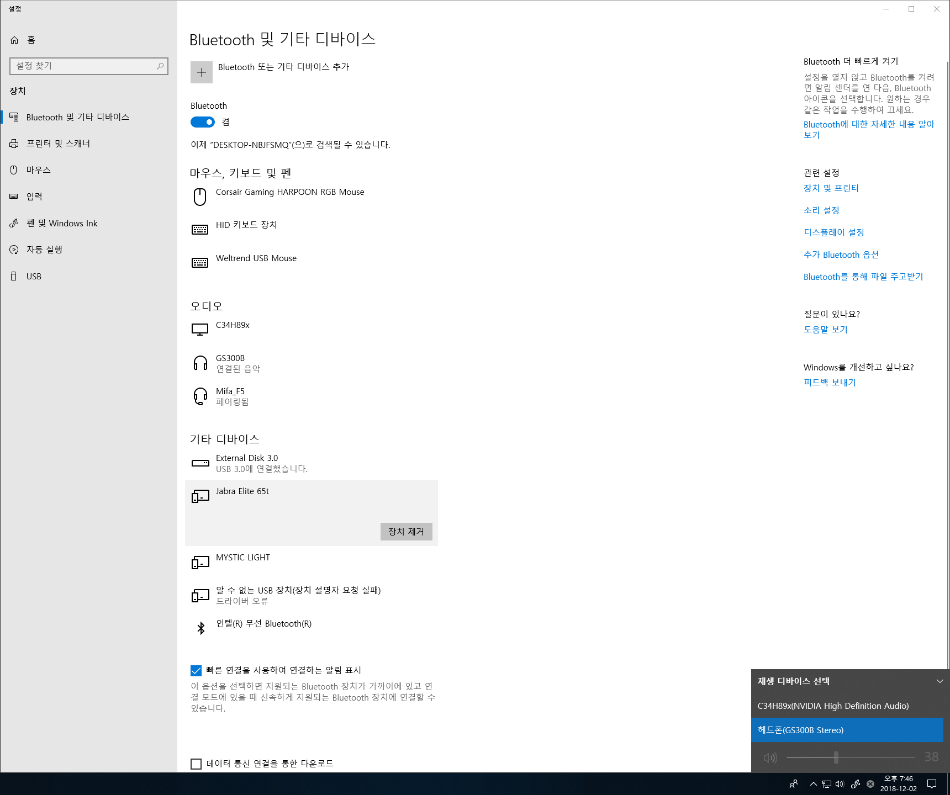Open the AutoPlay (자동 실행) settings

point(88,250)
